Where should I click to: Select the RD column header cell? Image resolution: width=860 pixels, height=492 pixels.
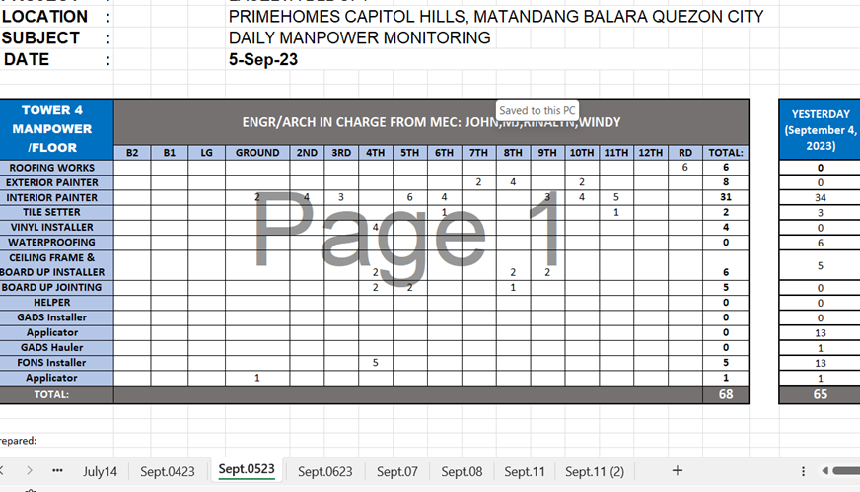coord(685,153)
